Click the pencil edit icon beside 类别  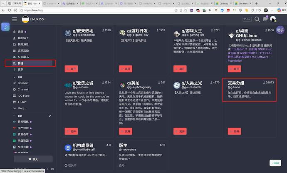(50, 116)
